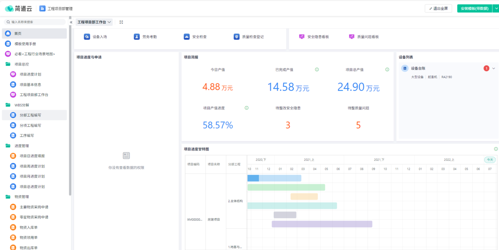Click the sidebar name search field
Screen dimensions: 499x250
click(35, 22)
